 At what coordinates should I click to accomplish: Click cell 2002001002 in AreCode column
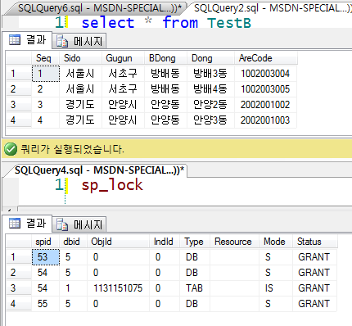coord(265,105)
